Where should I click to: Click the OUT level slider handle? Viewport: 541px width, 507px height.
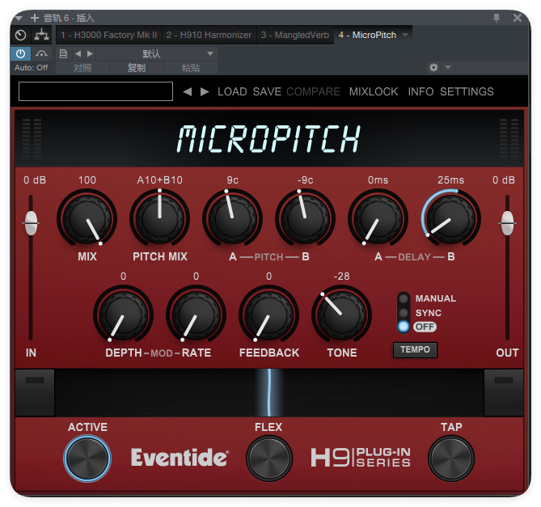pyautogui.click(x=507, y=223)
